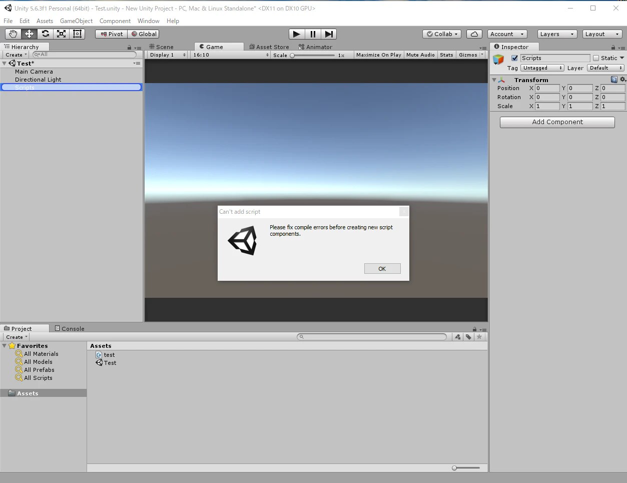Click the Project panel search field
The image size is (627, 483).
[x=371, y=337]
